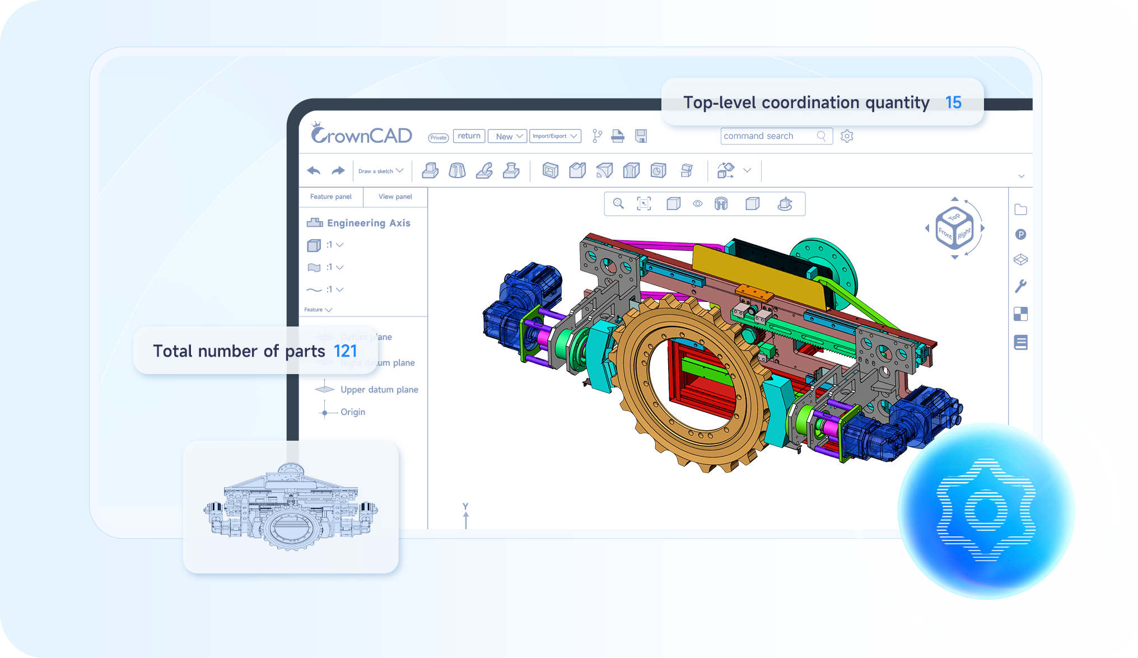This screenshot has height=658, width=1138.
Task: Toggle the eye visibility icon
Action: [697, 204]
